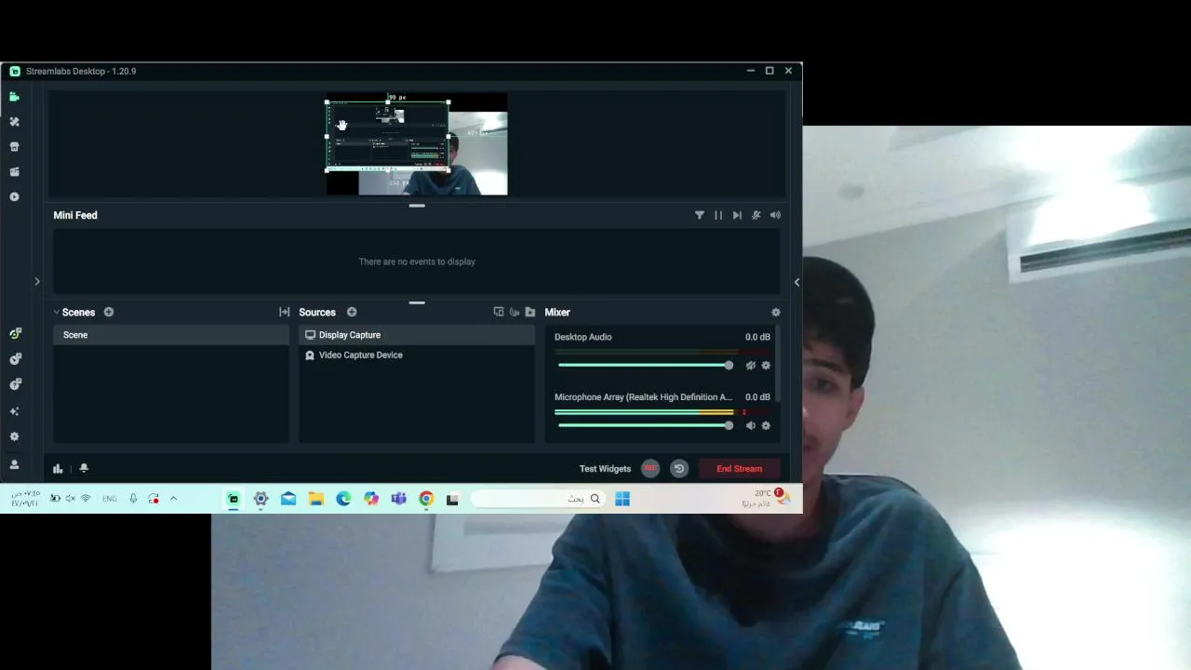
Task: Open the Mail app from the taskbar
Action: pyautogui.click(x=288, y=499)
